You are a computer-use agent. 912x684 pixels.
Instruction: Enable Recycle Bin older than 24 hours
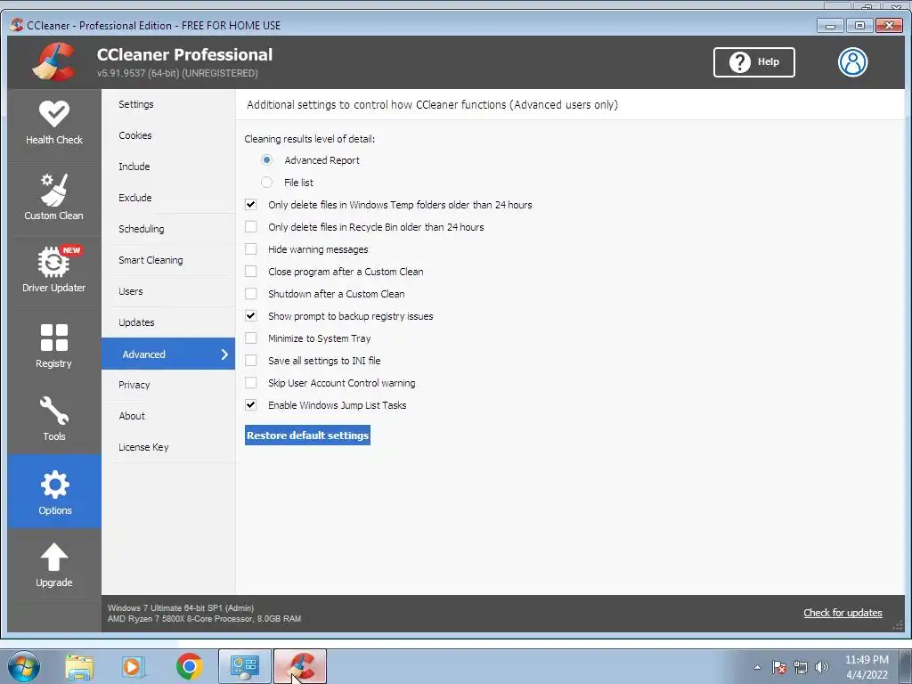(x=250, y=227)
